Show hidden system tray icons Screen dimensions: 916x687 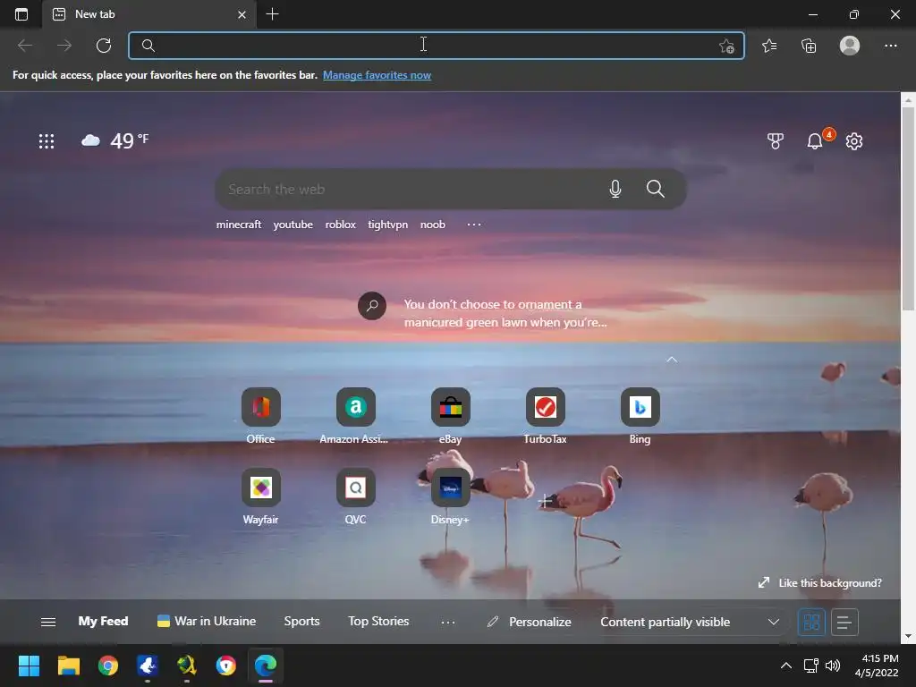pyautogui.click(x=786, y=666)
